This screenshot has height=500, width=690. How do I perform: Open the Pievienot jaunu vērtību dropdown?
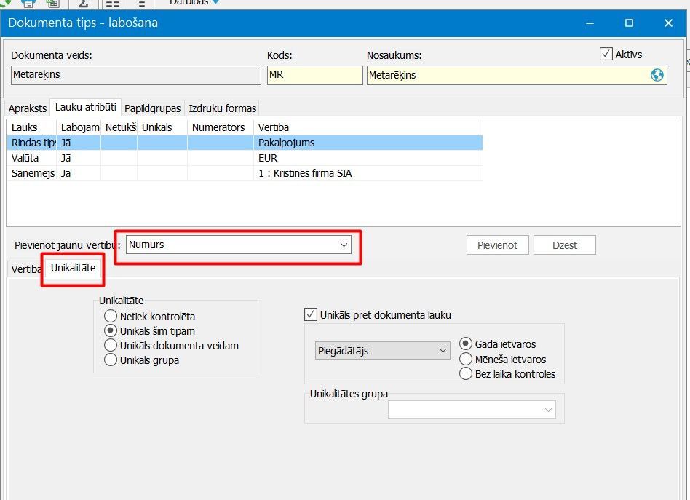(344, 245)
